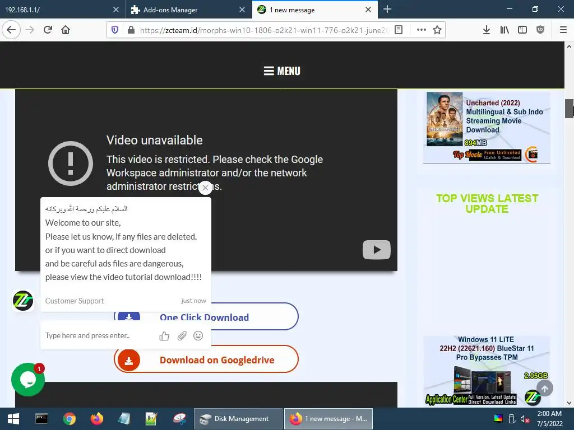Click Download on Googledrive button
Image resolution: width=574 pixels, height=430 pixels.
[x=206, y=359]
